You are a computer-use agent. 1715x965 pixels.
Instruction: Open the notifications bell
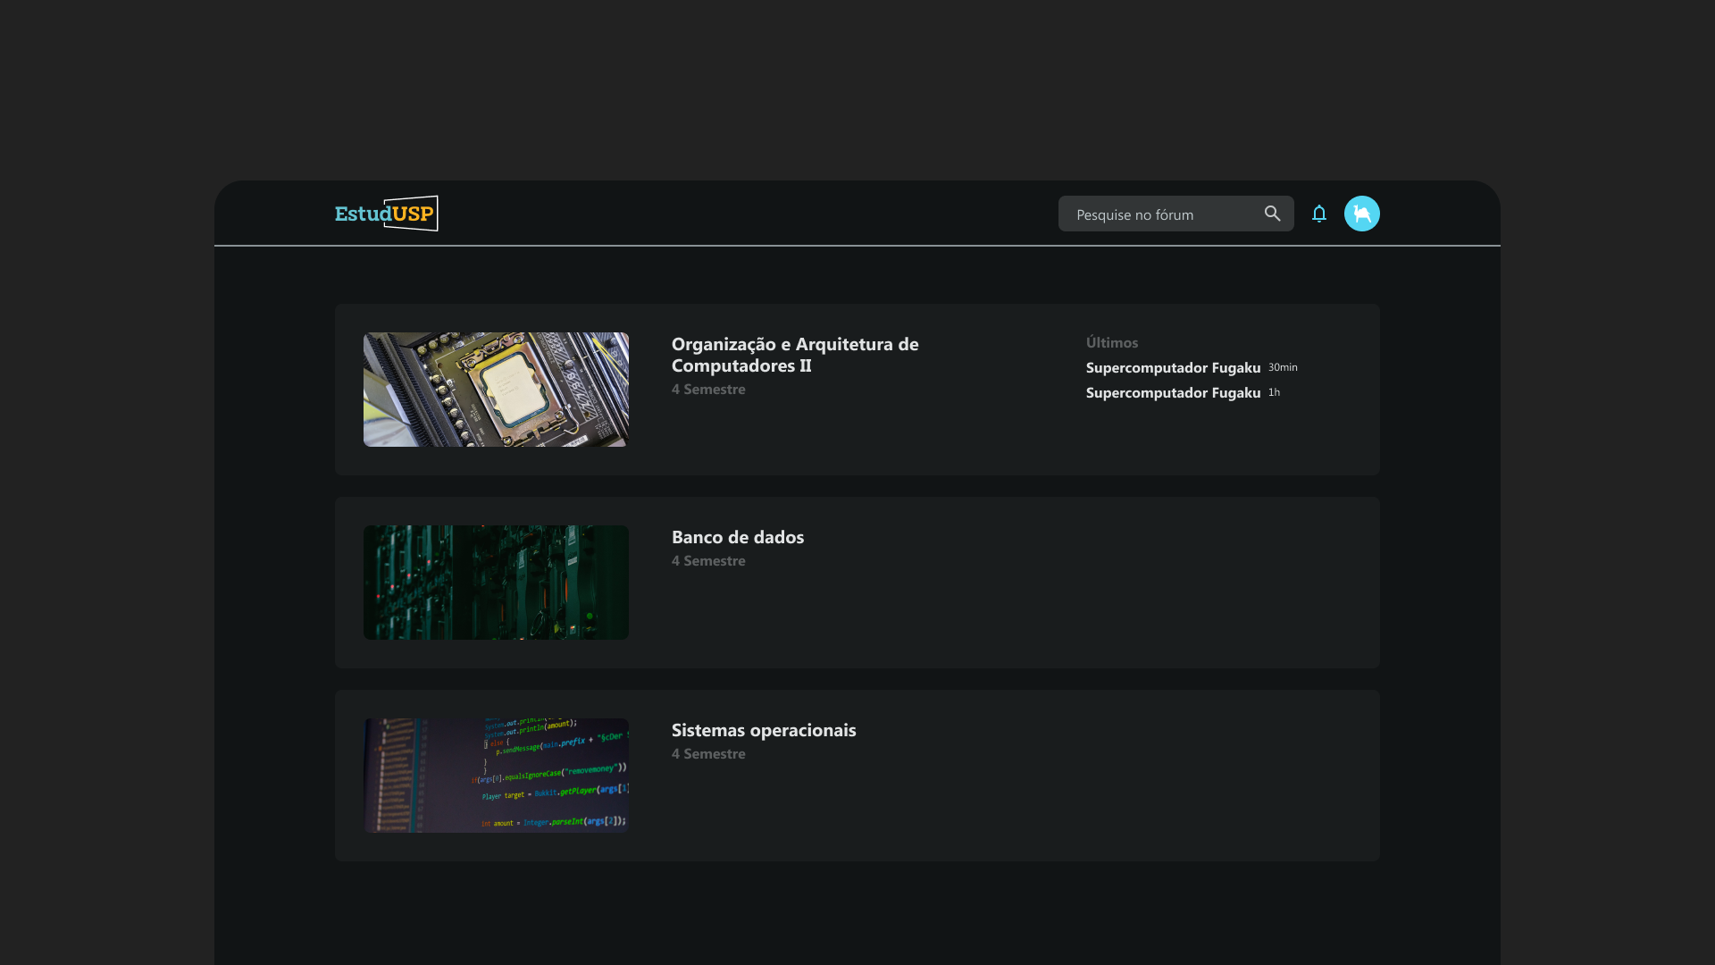tap(1319, 214)
